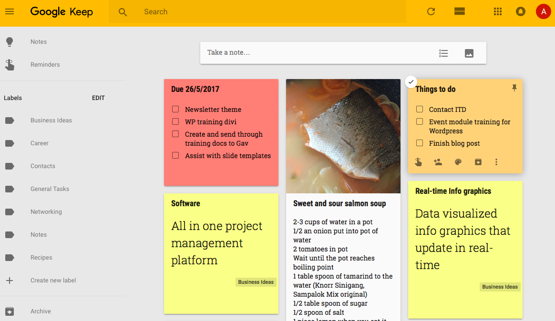Viewport: 555px width, 321px height.
Task: Open the Software note title
Action: click(185, 203)
